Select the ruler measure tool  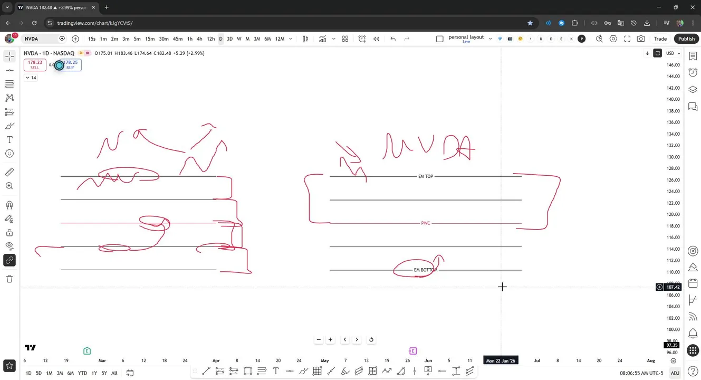coord(9,172)
